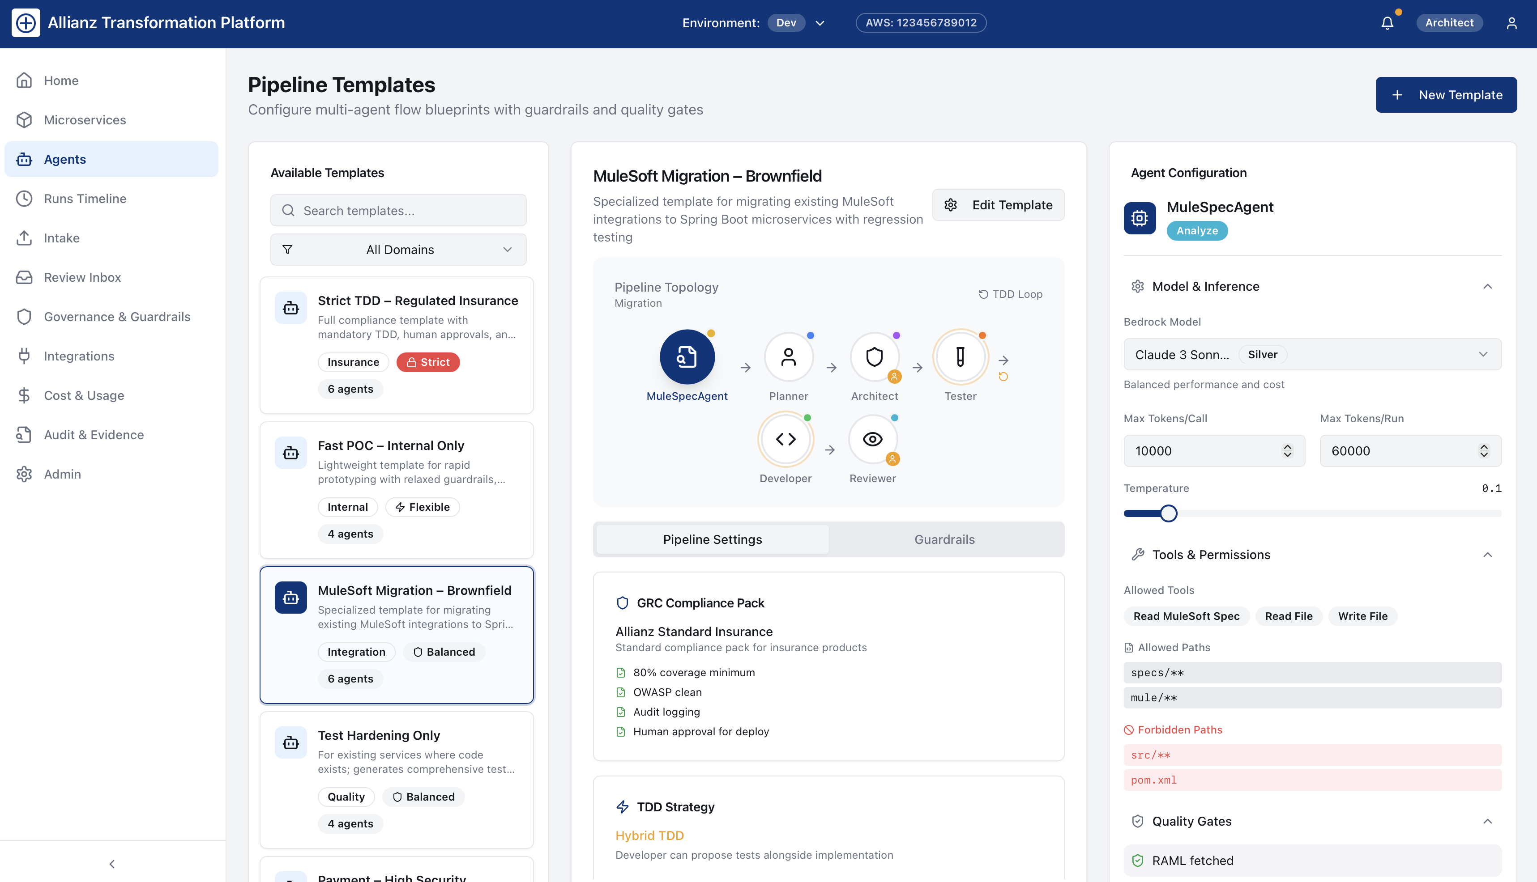The width and height of the screenshot is (1537, 882).
Task: Collapse the sidebar with chevron arrow
Action: point(111,864)
